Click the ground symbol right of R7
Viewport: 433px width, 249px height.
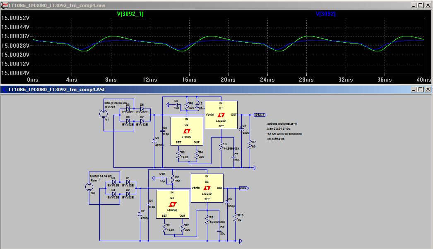pos(255,167)
